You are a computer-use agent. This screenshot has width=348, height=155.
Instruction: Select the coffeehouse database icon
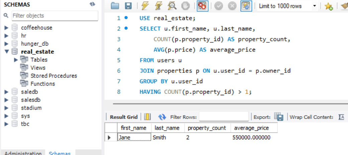(15, 27)
